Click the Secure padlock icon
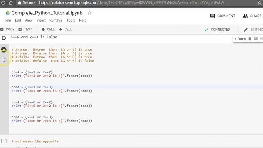Image resolution: width=263 pixels, height=148 pixels. click(19, 3)
